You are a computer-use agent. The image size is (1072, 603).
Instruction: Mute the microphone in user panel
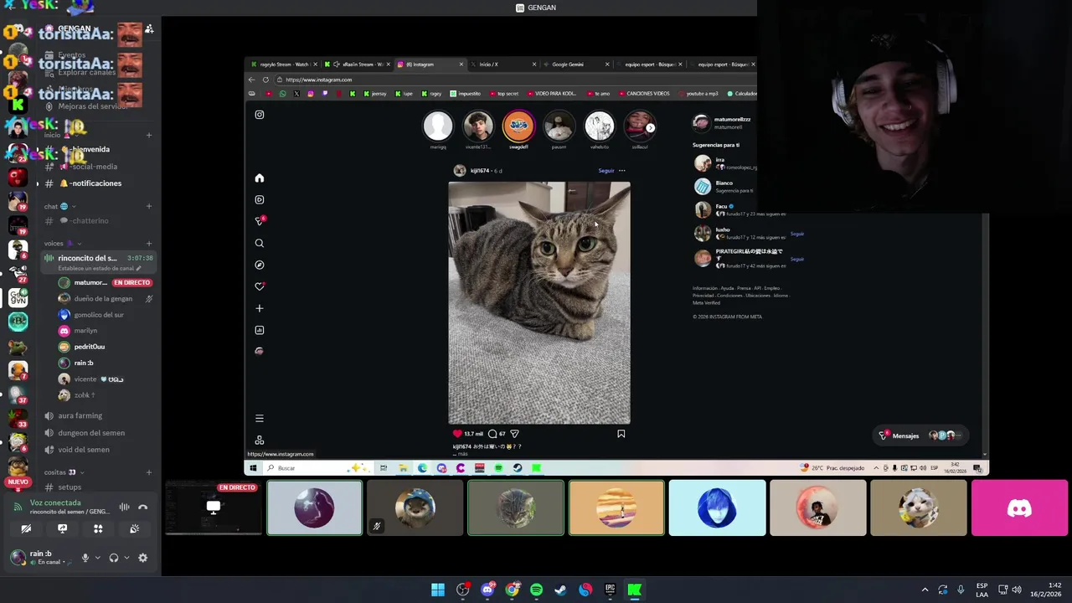85,558
